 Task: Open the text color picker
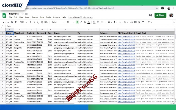click(x=89, y=22)
